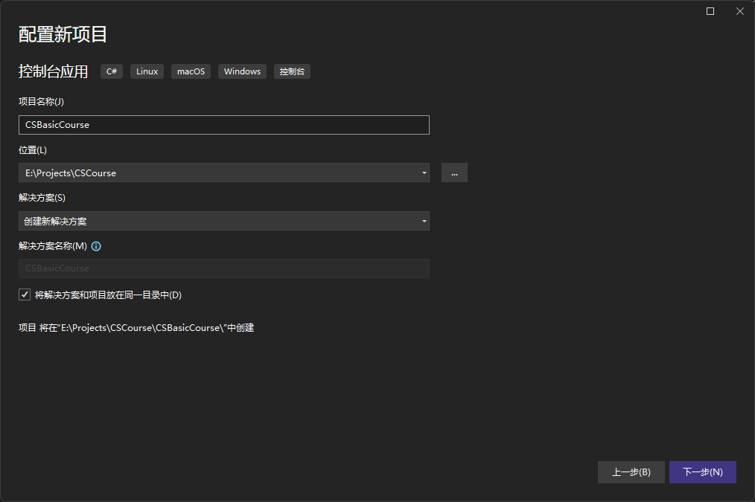The height and width of the screenshot is (502, 755).
Task: Open the 位置 location dropdown arrow
Action: pos(424,173)
